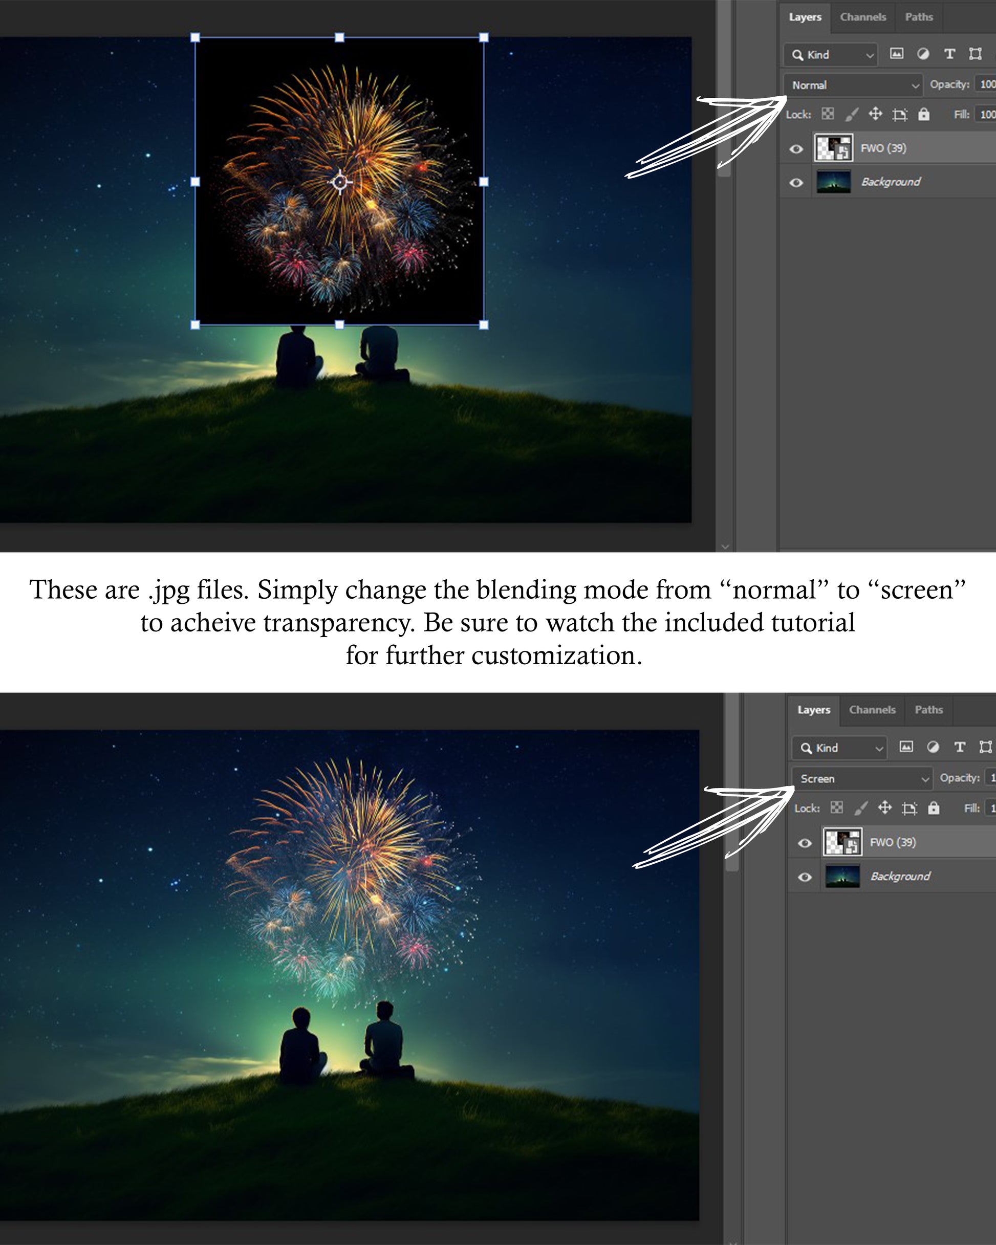The height and width of the screenshot is (1245, 996).
Task: Toggle Background layer visibility in top panel
Action: click(796, 183)
